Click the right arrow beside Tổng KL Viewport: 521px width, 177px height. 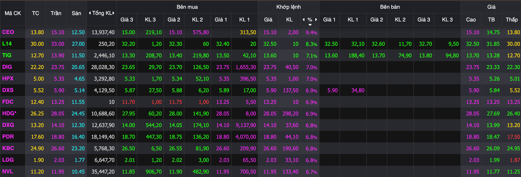click(x=114, y=13)
